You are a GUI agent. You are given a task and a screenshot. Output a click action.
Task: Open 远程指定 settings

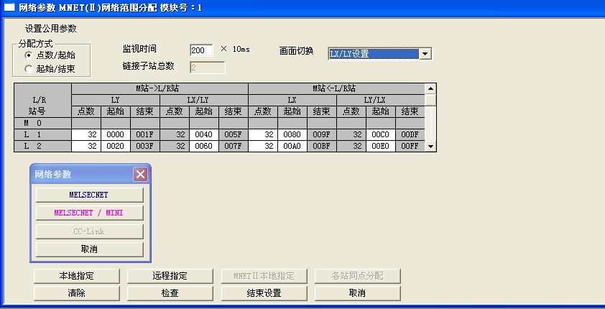pos(170,276)
